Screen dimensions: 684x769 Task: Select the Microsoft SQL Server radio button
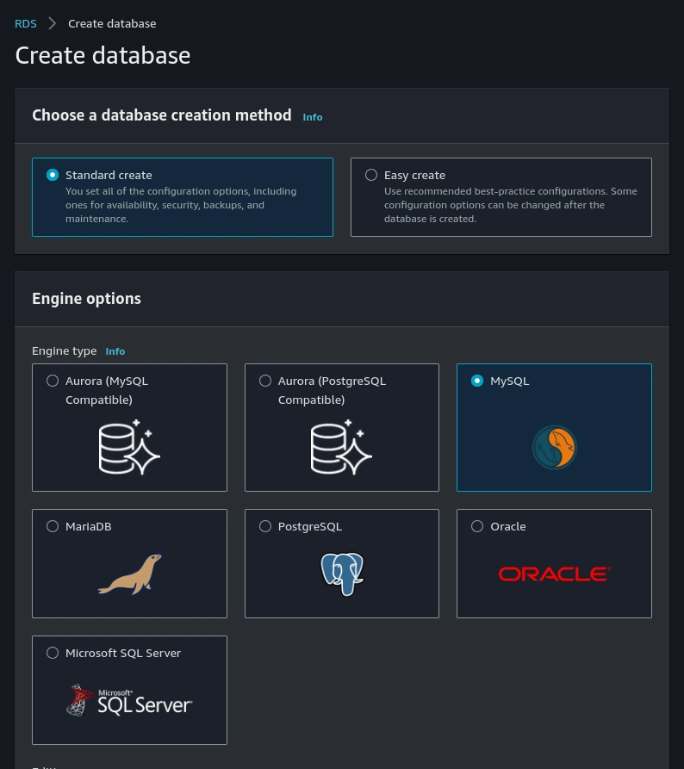click(53, 653)
